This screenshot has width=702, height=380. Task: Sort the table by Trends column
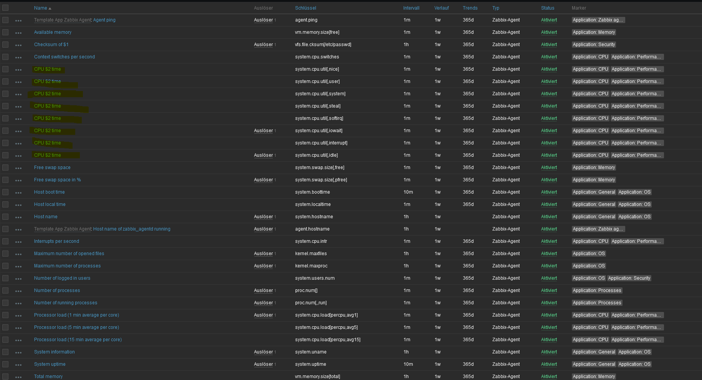point(470,8)
